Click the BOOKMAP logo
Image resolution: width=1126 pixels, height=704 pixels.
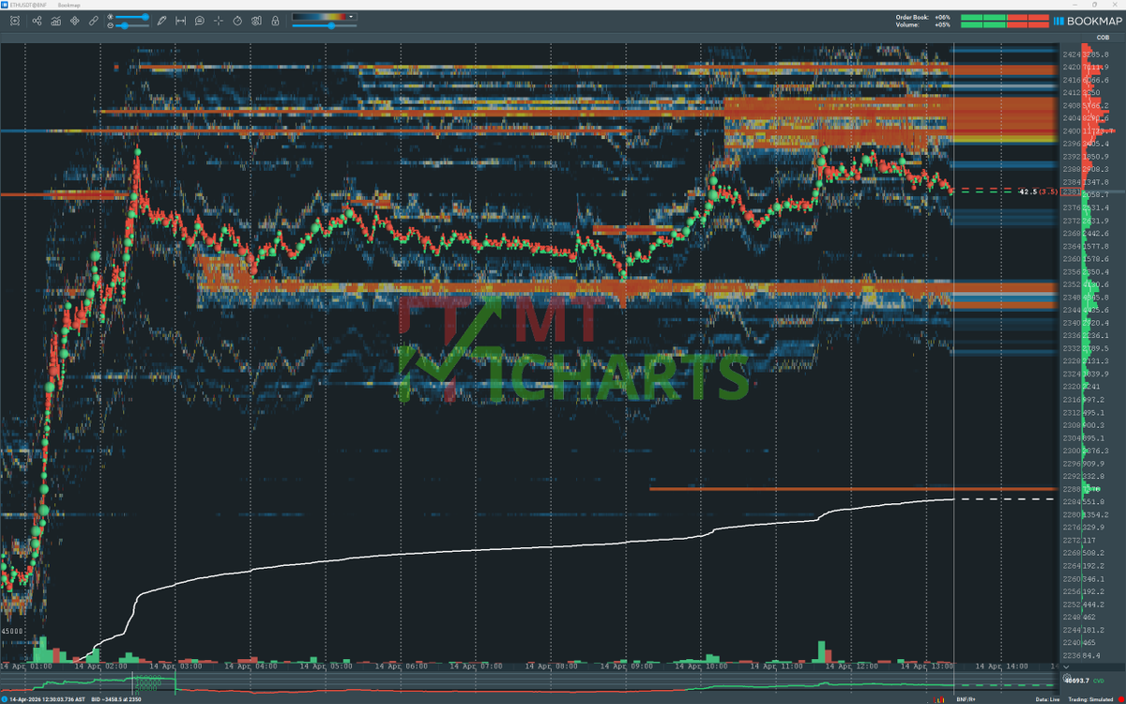(x=1087, y=21)
